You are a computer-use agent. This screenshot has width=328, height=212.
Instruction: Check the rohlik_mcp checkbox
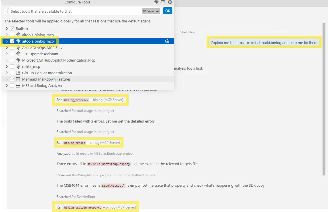12,66
